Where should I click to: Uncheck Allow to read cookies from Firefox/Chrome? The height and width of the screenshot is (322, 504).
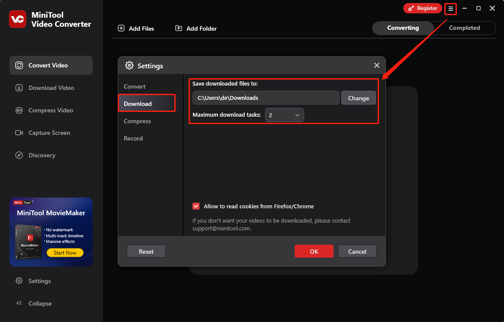point(196,206)
